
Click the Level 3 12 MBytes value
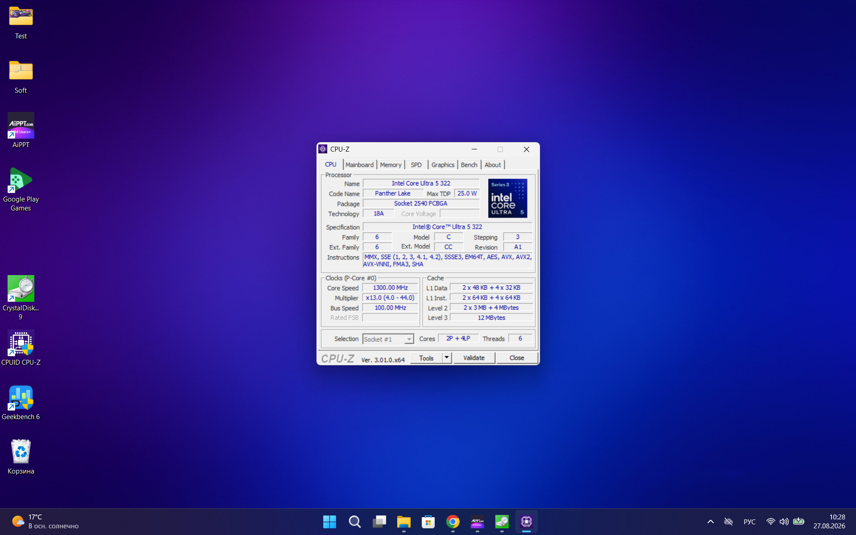click(491, 318)
